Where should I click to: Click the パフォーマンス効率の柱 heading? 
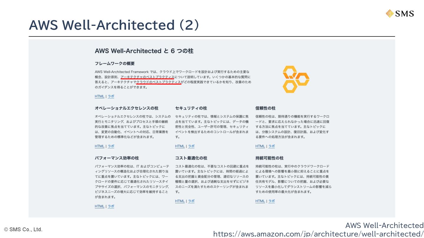[117, 158]
